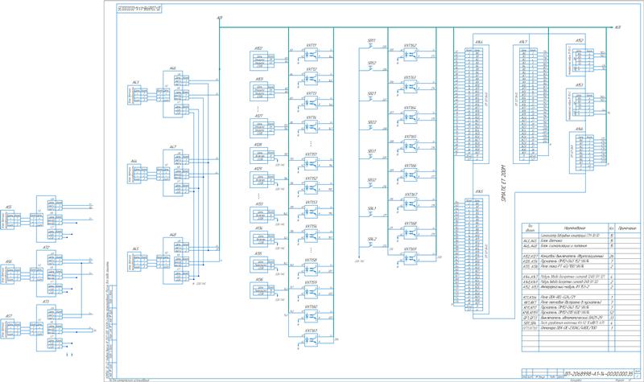Image resolution: width=644 pixels, height=382 pixels.
Task: Click the A52 interface module label
Action: tap(580, 41)
